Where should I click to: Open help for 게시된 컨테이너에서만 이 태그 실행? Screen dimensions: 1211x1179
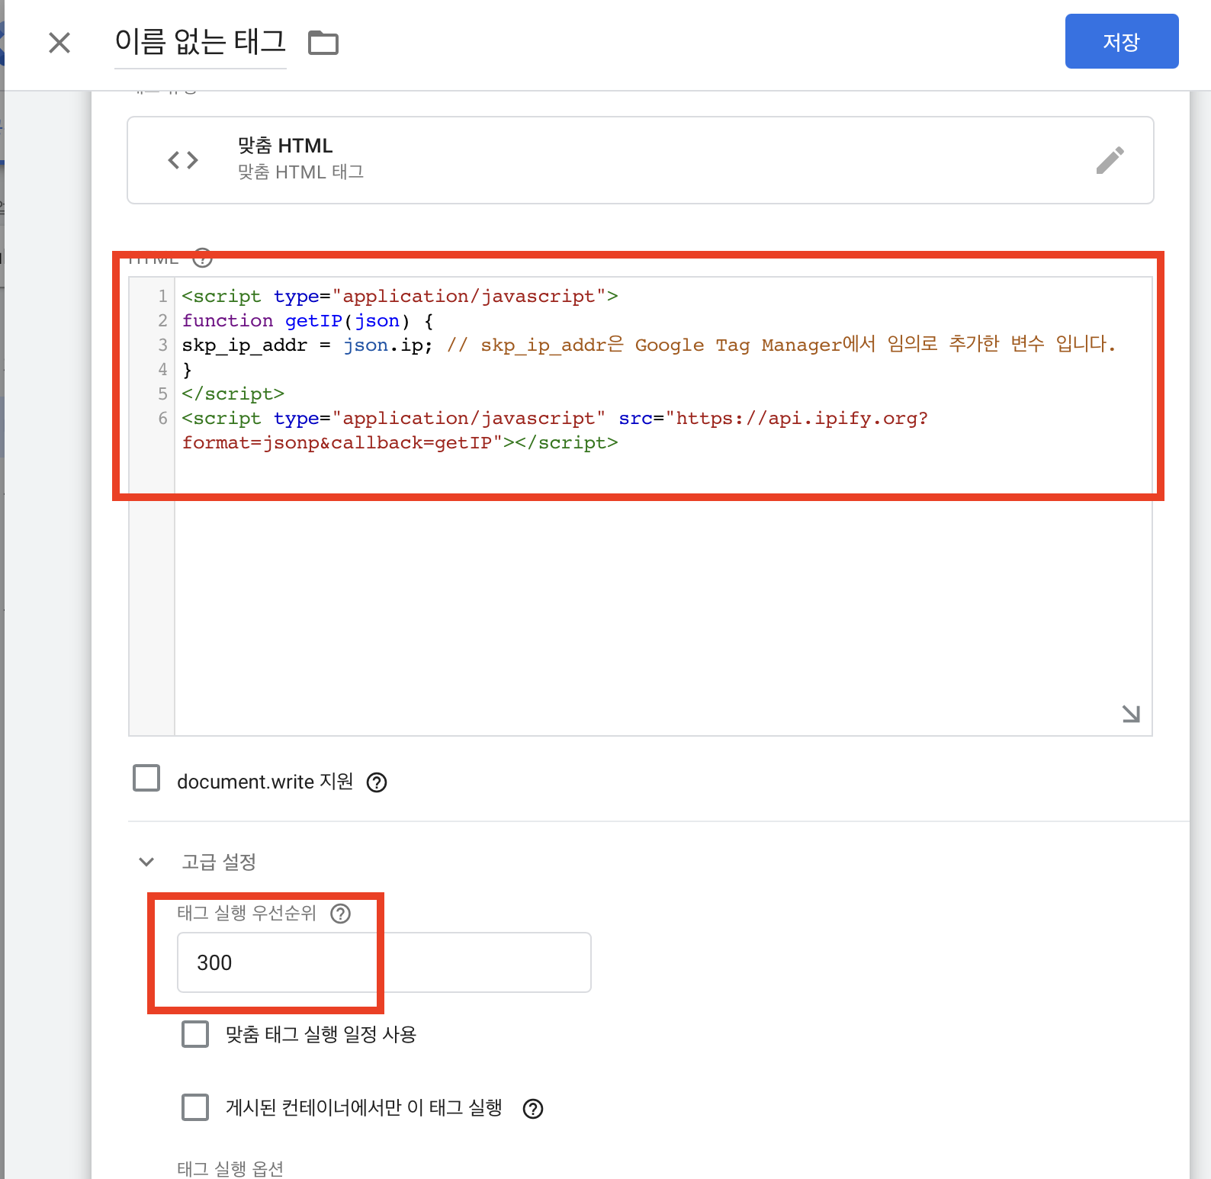[x=533, y=1109]
